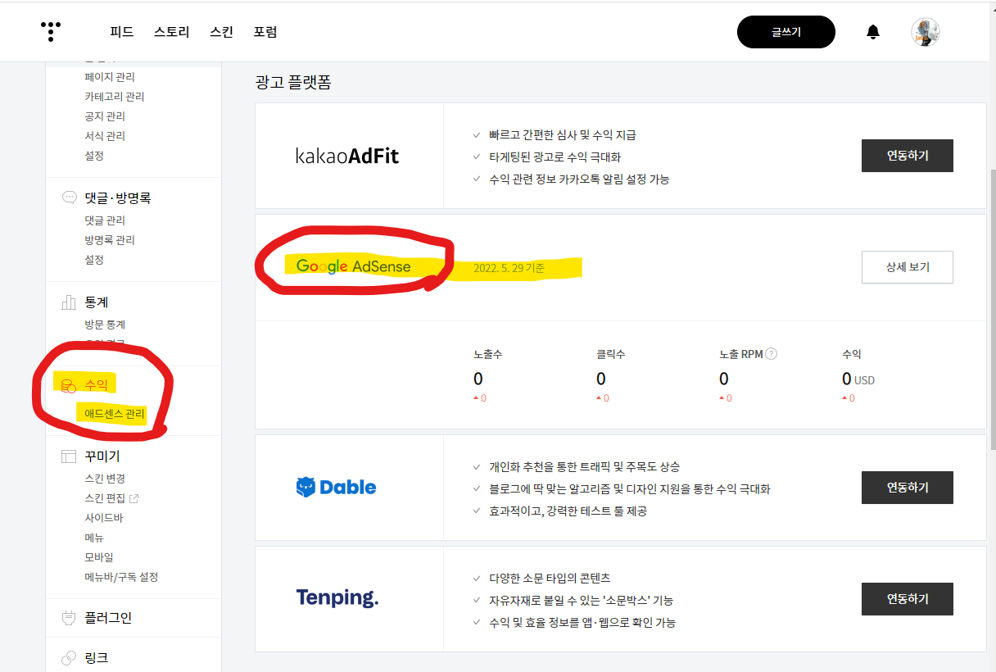Open the 스토리 top menu item
The image size is (996, 672).
[x=171, y=32]
